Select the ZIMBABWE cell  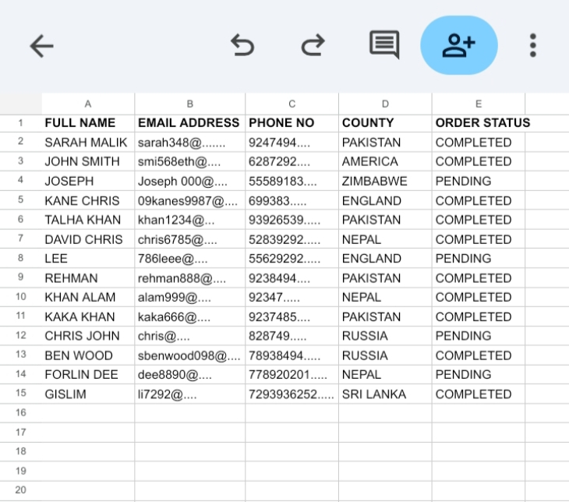coord(374,181)
